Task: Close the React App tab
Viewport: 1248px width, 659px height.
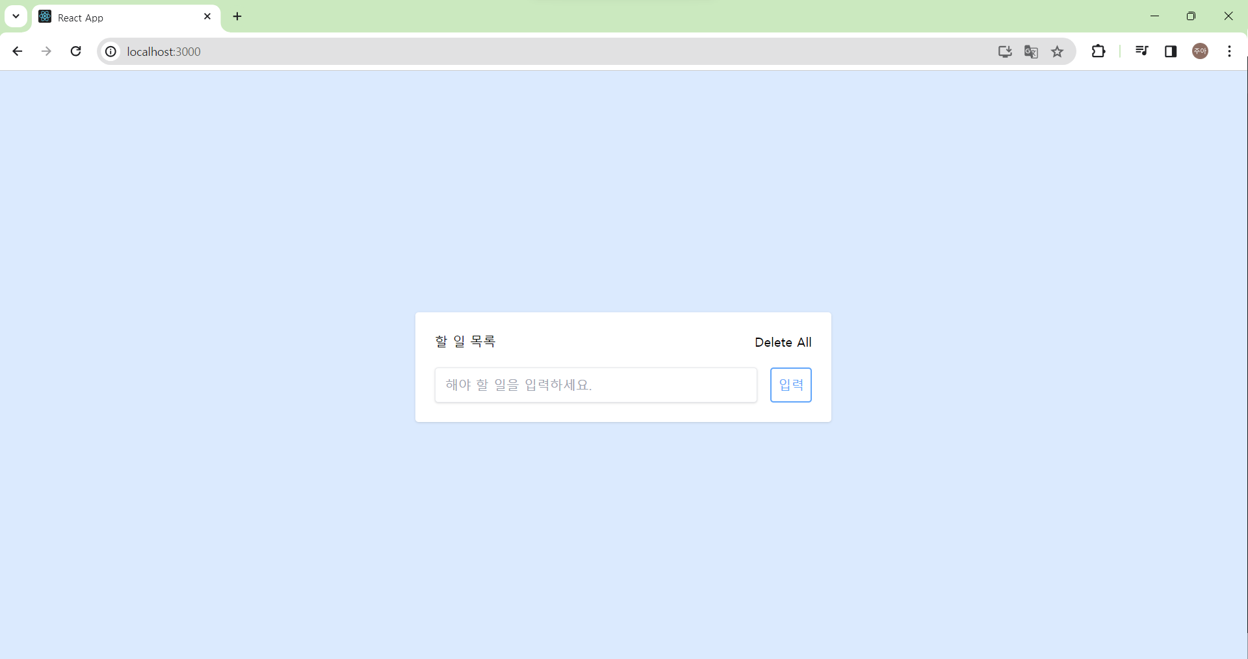Action: click(x=207, y=16)
